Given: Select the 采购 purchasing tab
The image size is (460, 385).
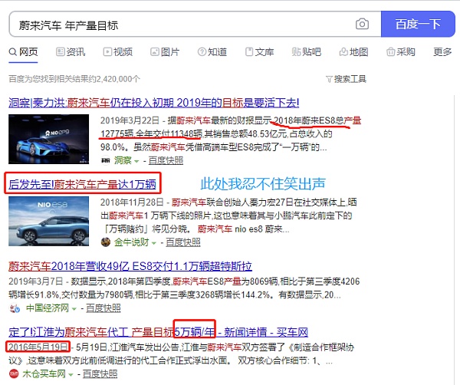Looking at the screenshot, I should coord(401,52).
